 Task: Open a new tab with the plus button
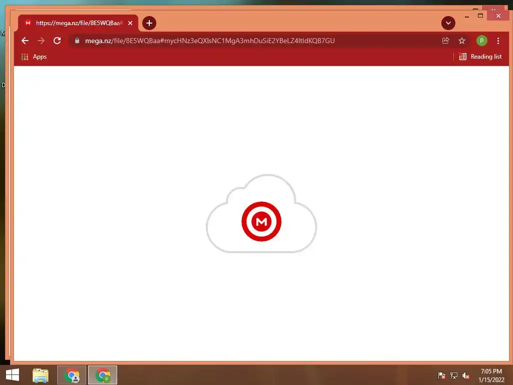149,23
